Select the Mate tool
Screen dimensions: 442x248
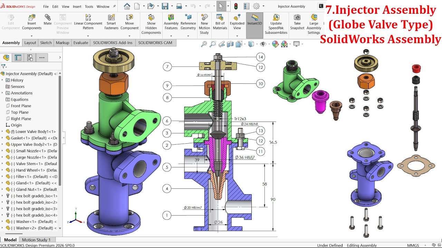(48, 20)
